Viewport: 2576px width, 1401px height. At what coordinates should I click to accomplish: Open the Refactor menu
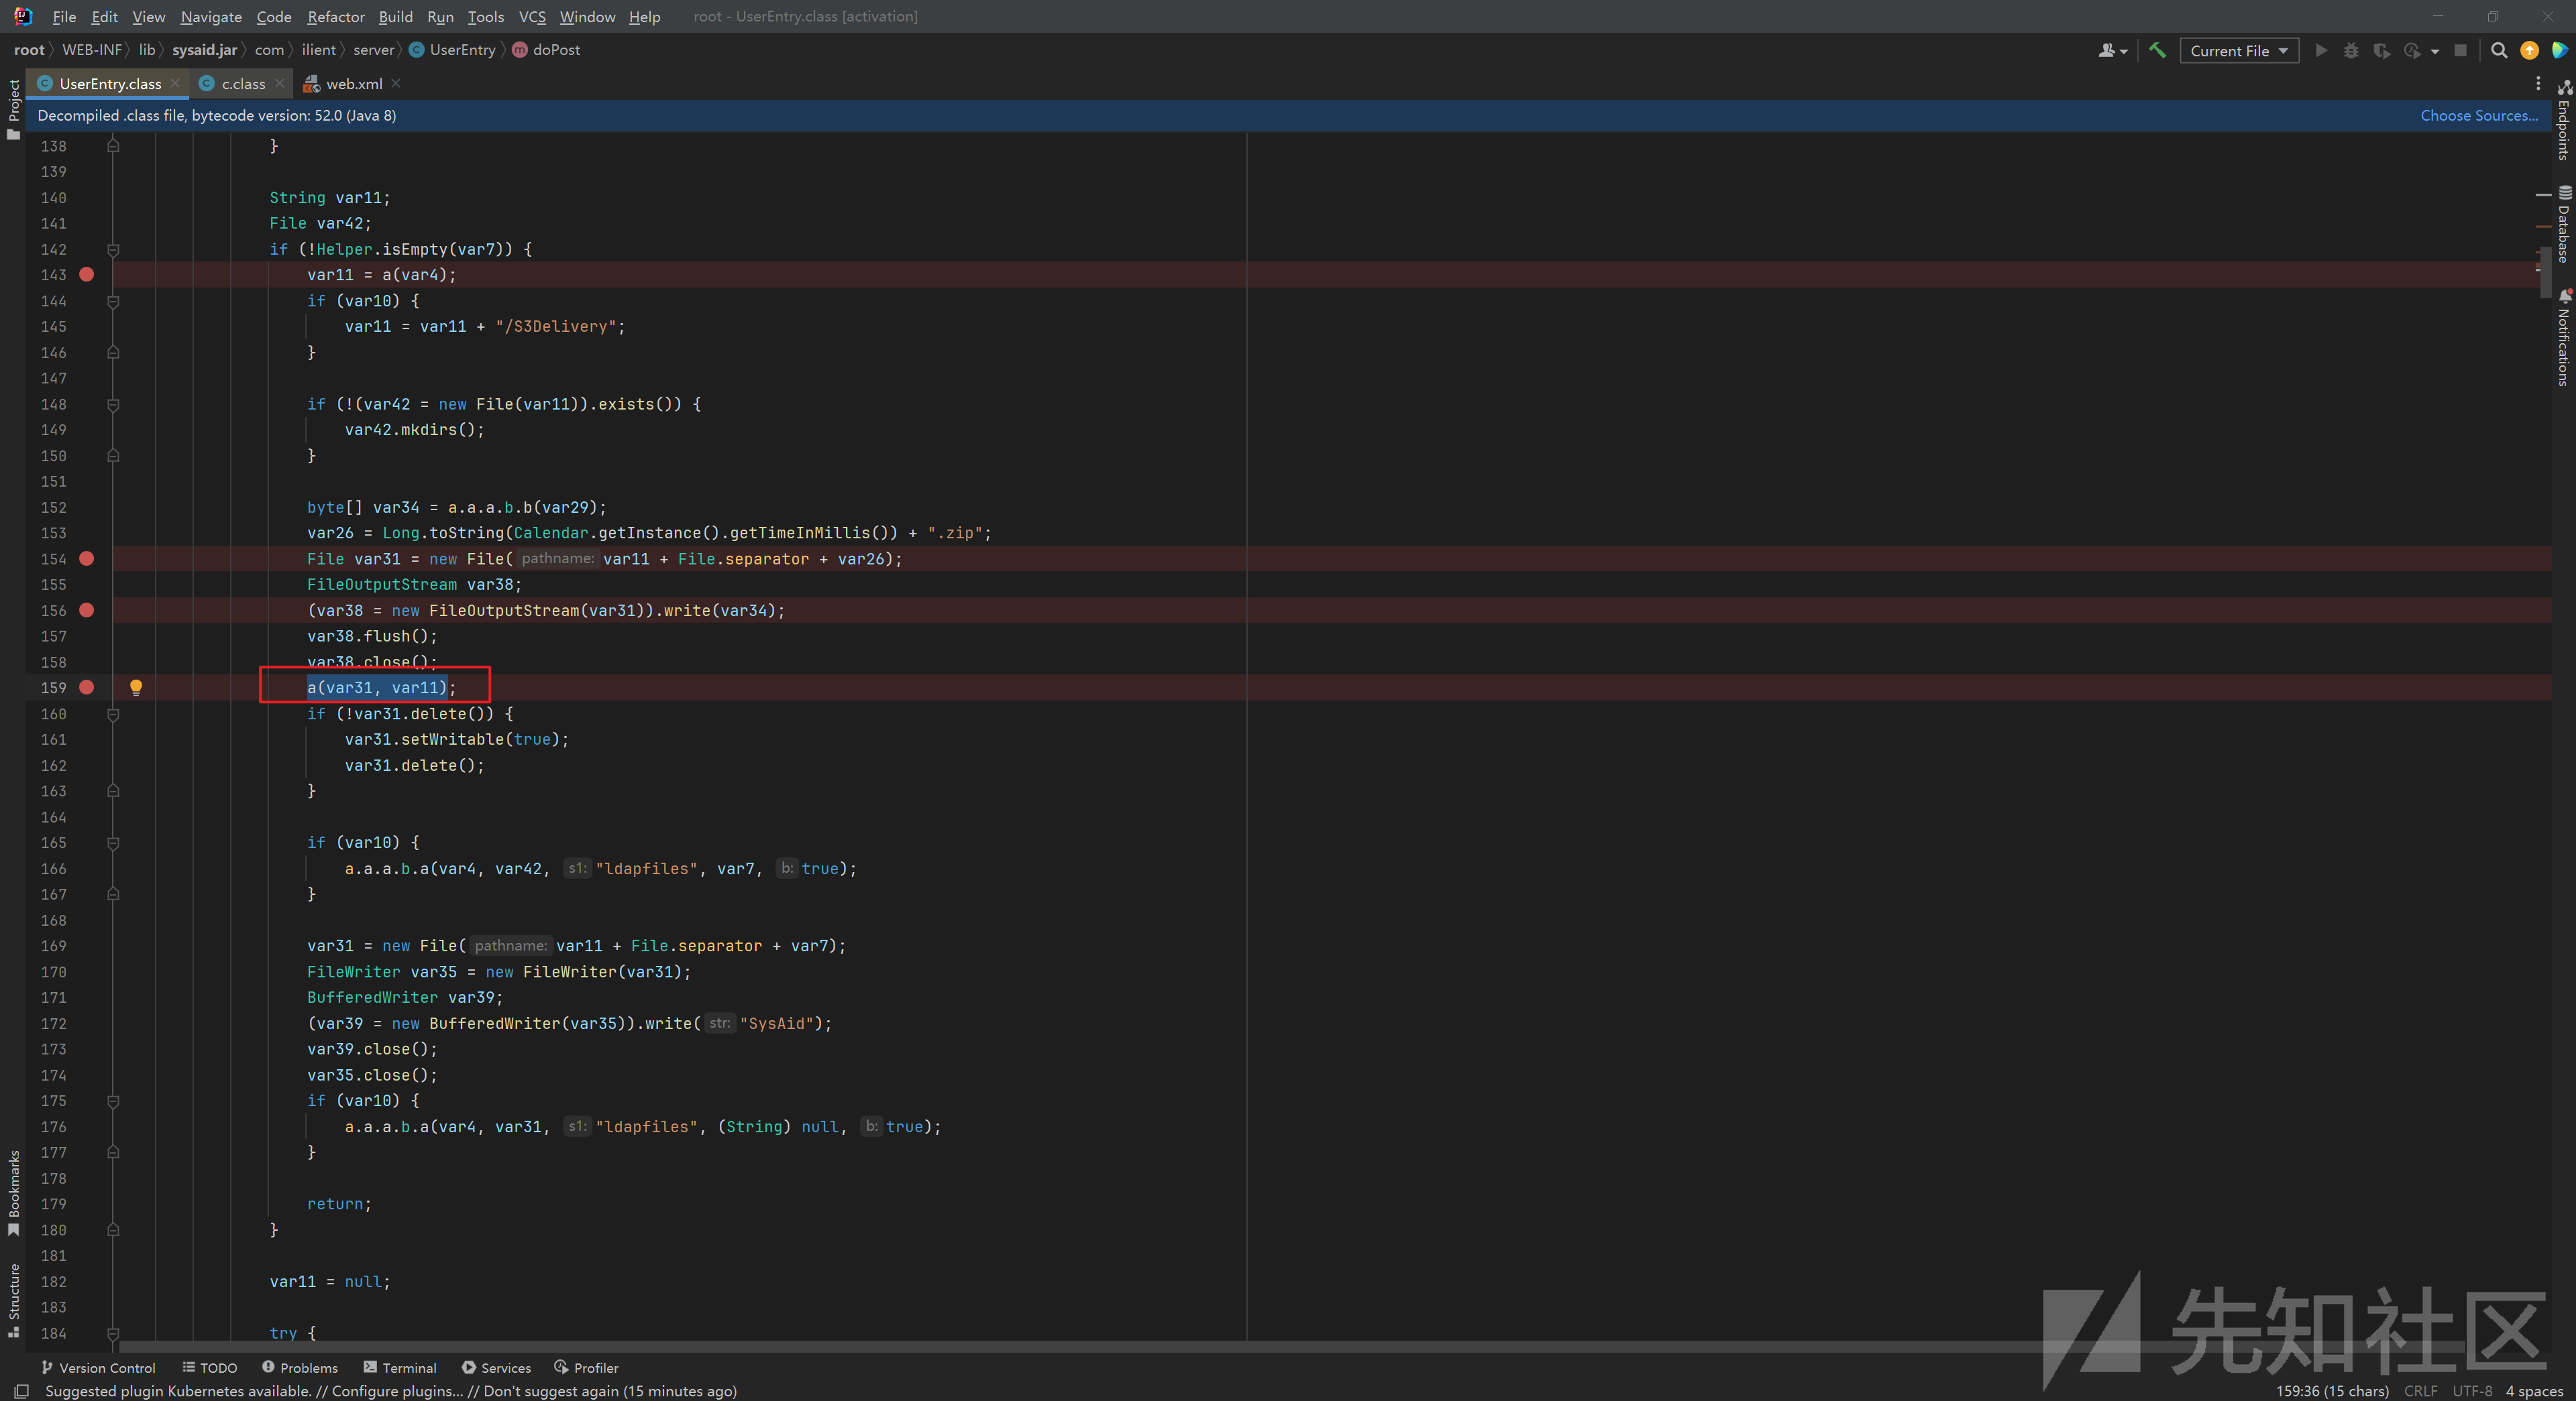pyautogui.click(x=335, y=16)
